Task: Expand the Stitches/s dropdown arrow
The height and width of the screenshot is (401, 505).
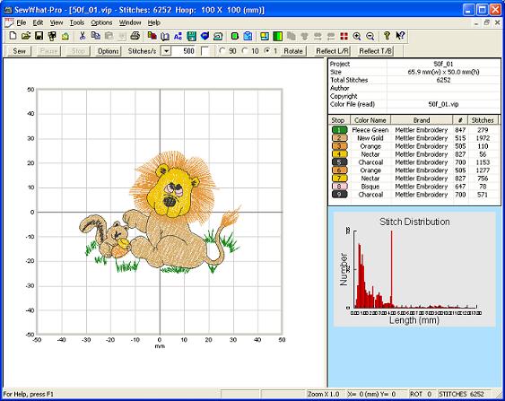Action: [x=166, y=51]
